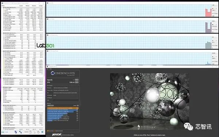The width and height of the screenshot is (219, 137).
Task: Run the CPU benchmark test
Action: click(x=77, y=82)
